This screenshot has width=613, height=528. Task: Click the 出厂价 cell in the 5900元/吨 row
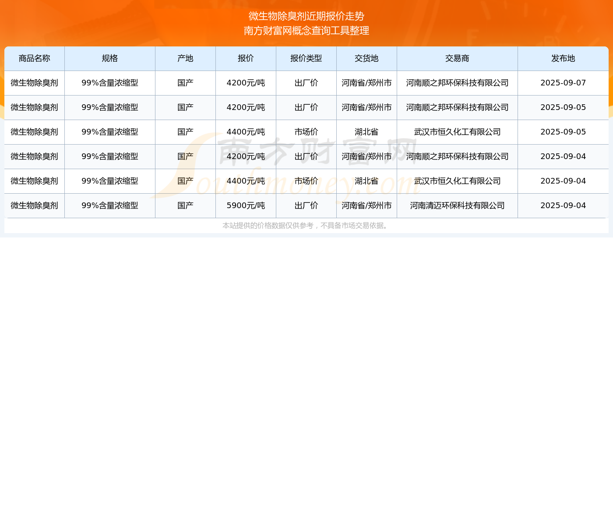306,206
